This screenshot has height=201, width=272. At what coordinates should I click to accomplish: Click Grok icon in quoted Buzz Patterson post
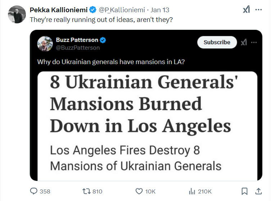coord(244,42)
